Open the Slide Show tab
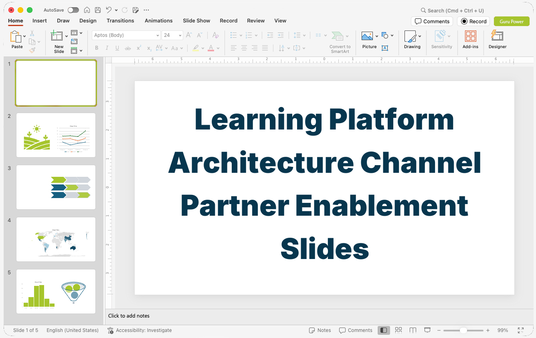 (x=196, y=20)
